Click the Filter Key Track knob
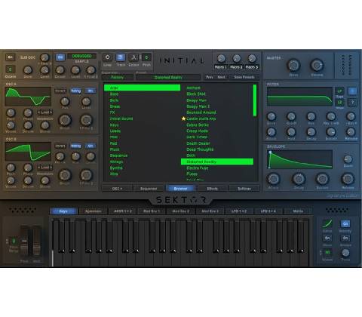 (x=331, y=116)
